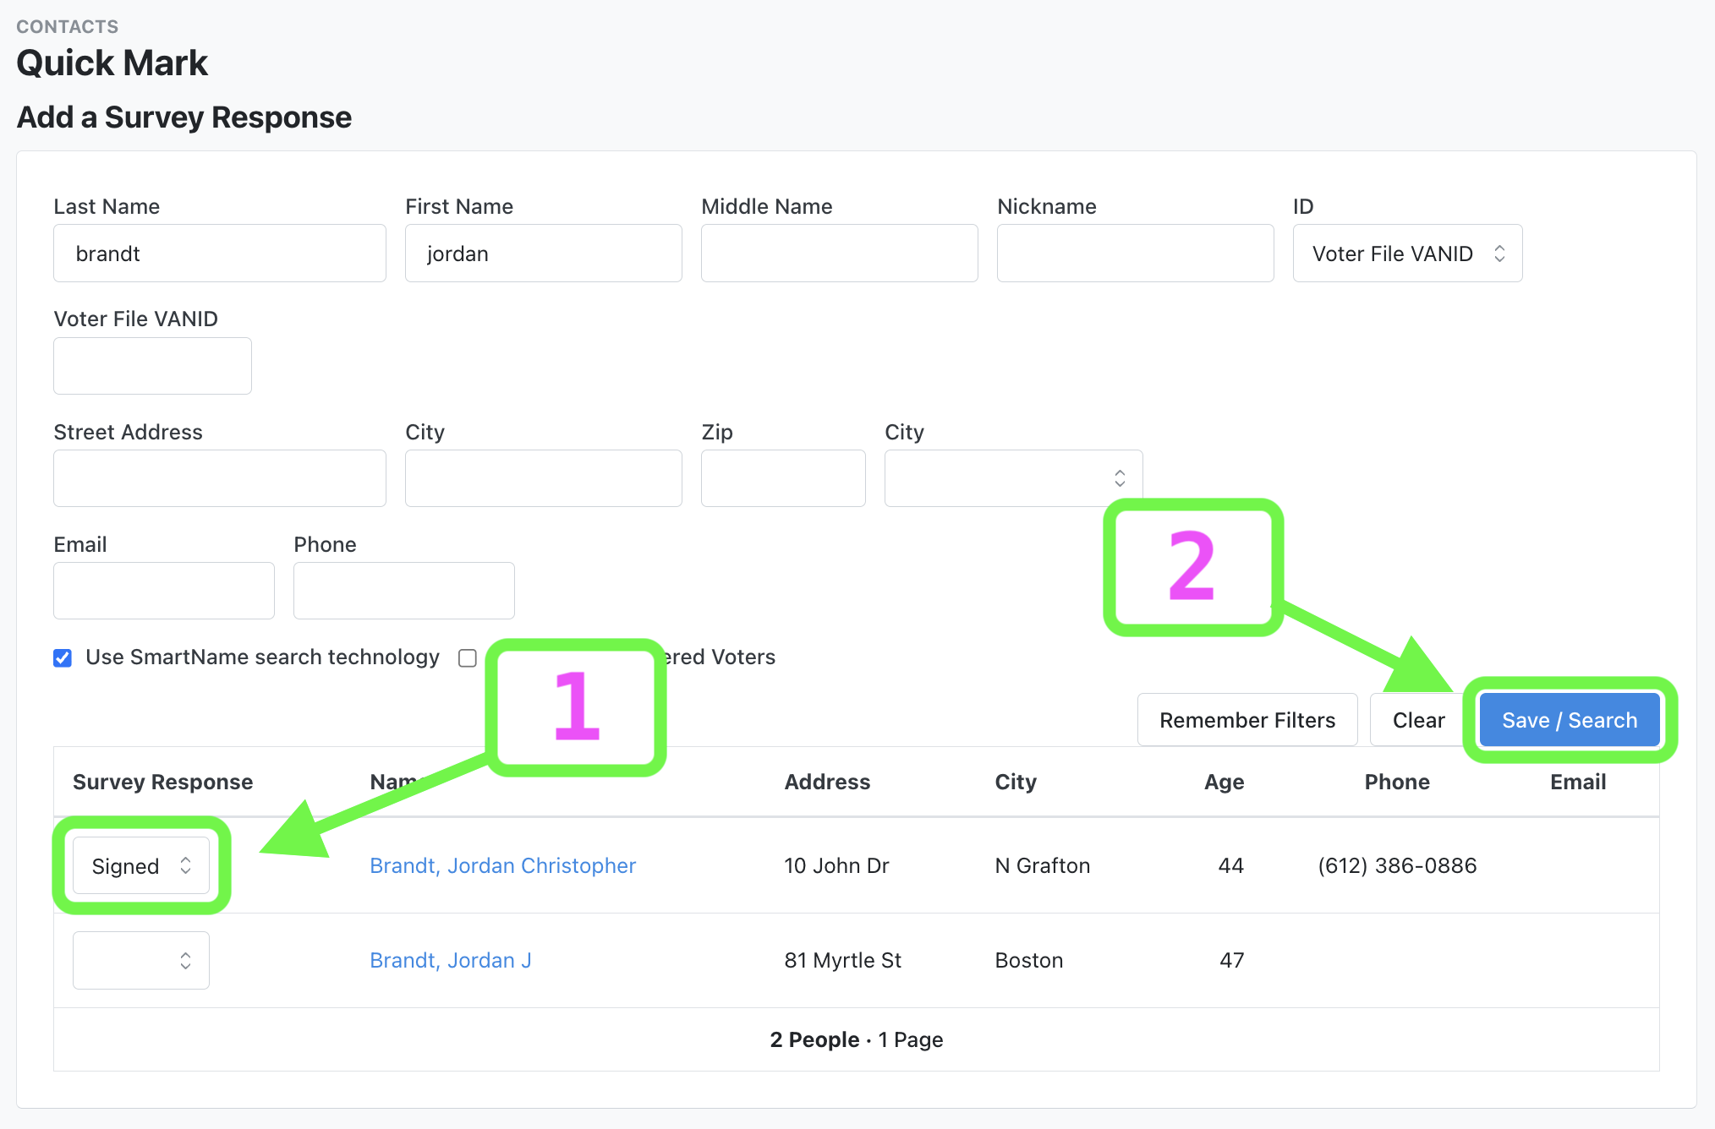
Task: Open the Signed survey response dropdown
Action: pyautogui.click(x=141, y=865)
